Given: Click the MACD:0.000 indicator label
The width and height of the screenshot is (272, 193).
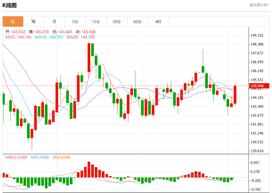Looking at the screenshot, I should click(16, 157).
